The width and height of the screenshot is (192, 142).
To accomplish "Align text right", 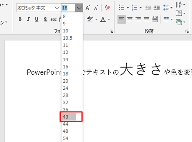I will [x=138, y=19].
